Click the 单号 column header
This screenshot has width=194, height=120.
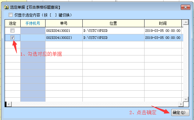coord(64,23)
